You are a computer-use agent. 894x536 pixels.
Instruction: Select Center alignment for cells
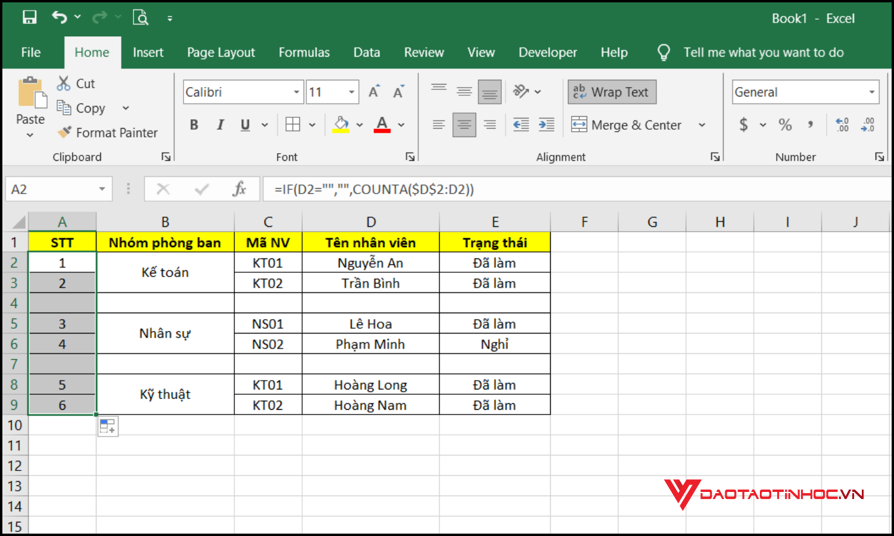point(464,124)
